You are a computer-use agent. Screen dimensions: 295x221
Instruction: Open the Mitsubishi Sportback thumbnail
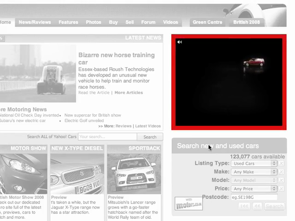134,174
